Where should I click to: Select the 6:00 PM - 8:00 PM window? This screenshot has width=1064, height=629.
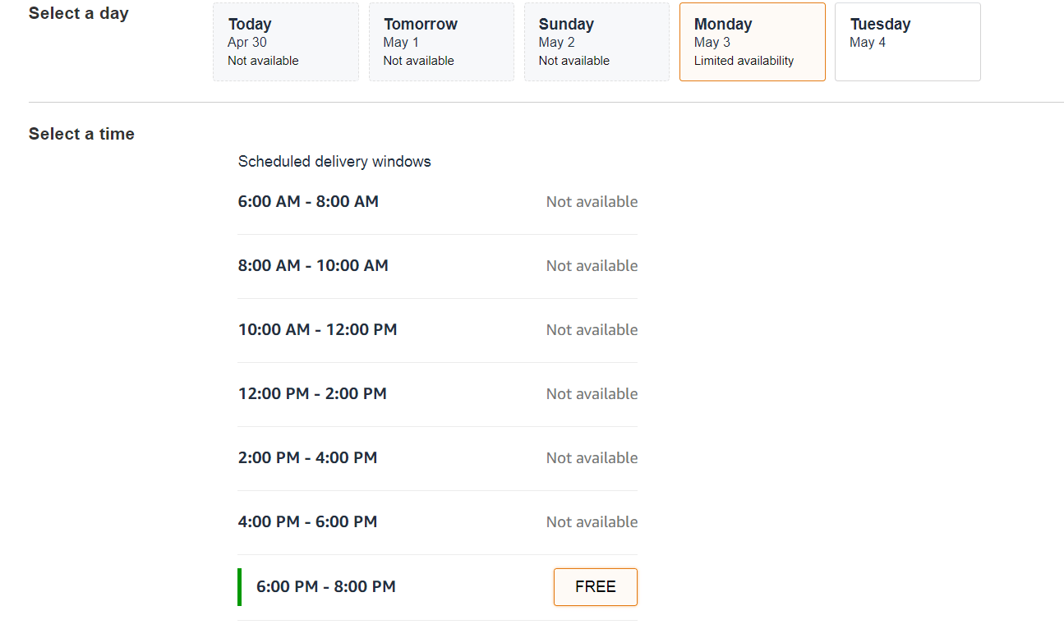(x=326, y=587)
